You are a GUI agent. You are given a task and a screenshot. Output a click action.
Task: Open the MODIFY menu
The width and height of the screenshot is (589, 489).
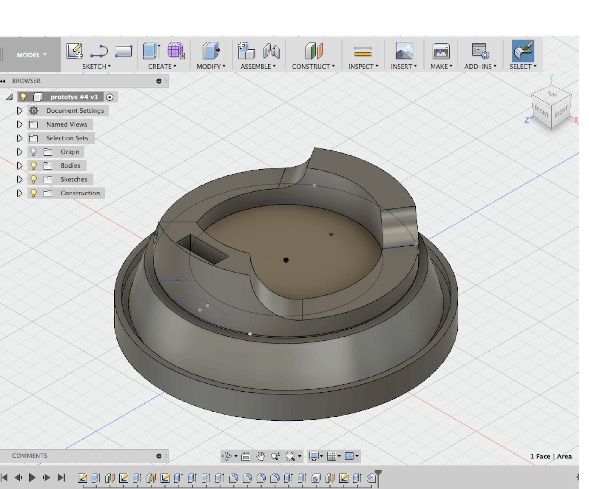click(x=211, y=67)
